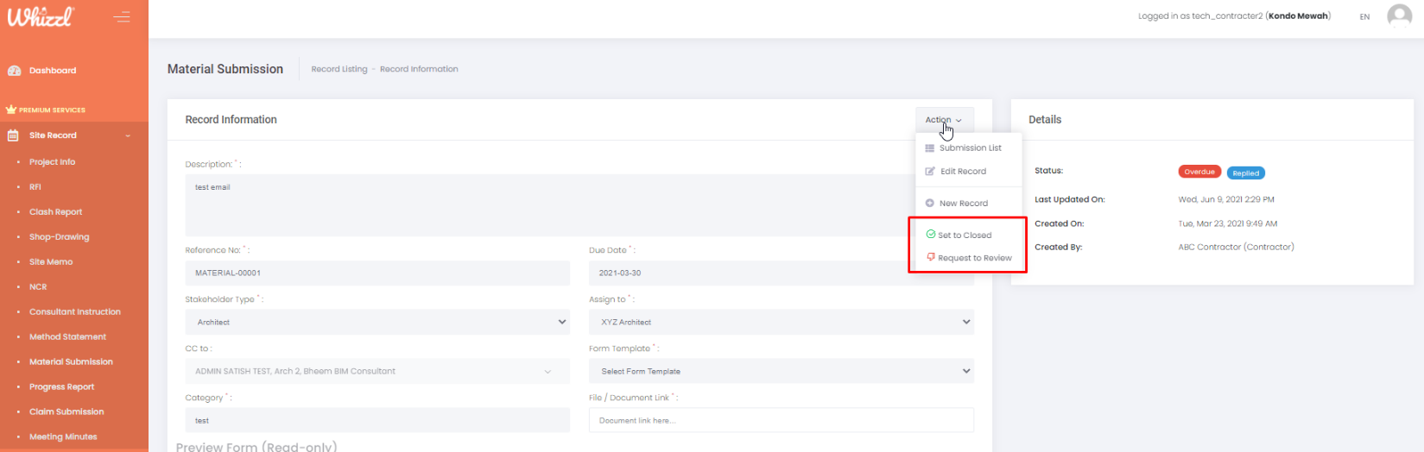Open Clash Report from the sidebar
This screenshot has height=452, width=1424.
click(x=55, y=212)
